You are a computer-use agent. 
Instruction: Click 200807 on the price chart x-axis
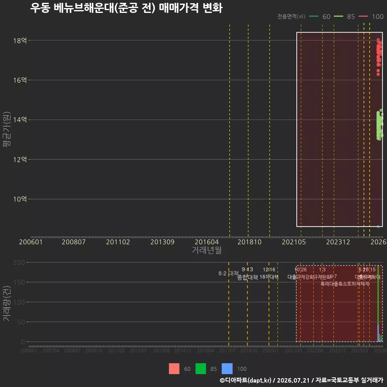click(x=73, y=242)
